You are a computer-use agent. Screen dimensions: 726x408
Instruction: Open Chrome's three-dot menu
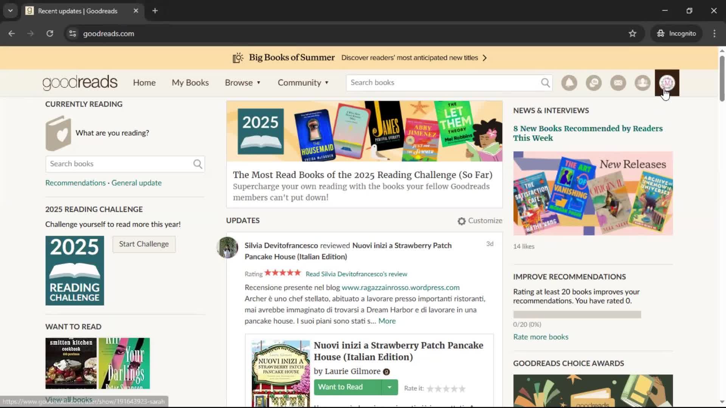714,34
